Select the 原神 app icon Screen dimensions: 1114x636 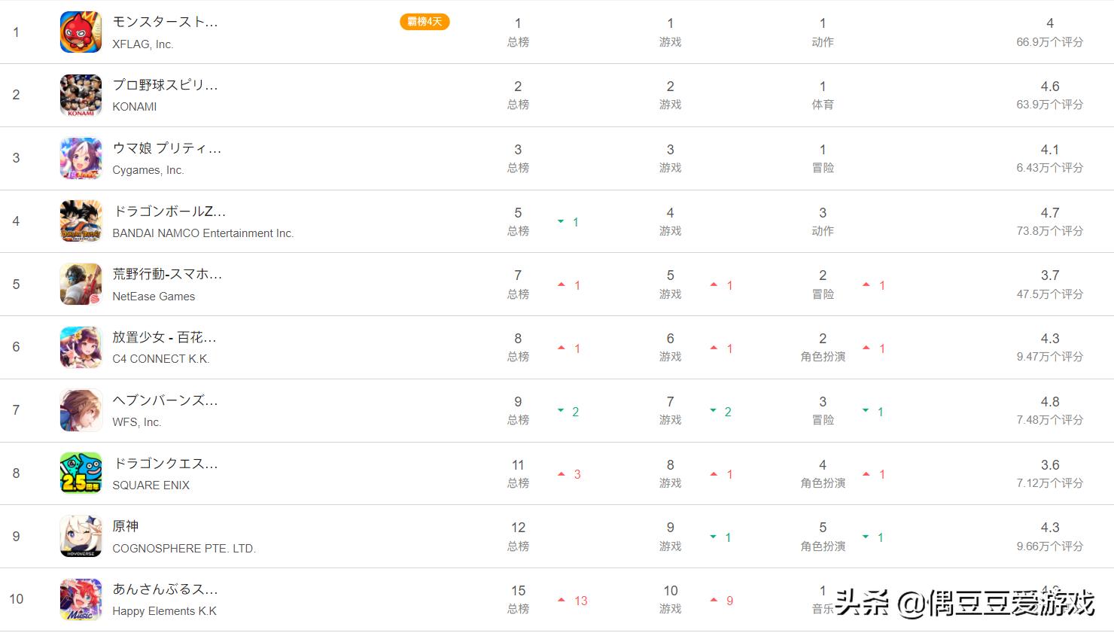coord(81,537)
